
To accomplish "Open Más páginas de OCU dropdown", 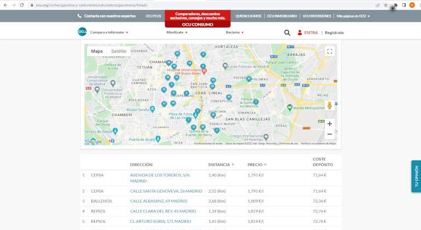I will pyautogui.click(x=353, y=16).
